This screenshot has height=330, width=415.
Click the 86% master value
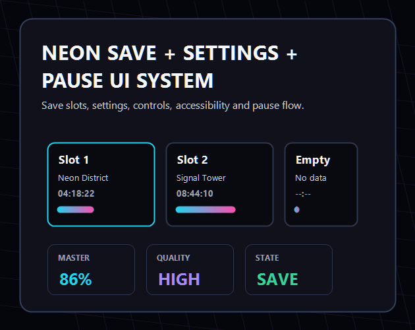click(76, 279)
